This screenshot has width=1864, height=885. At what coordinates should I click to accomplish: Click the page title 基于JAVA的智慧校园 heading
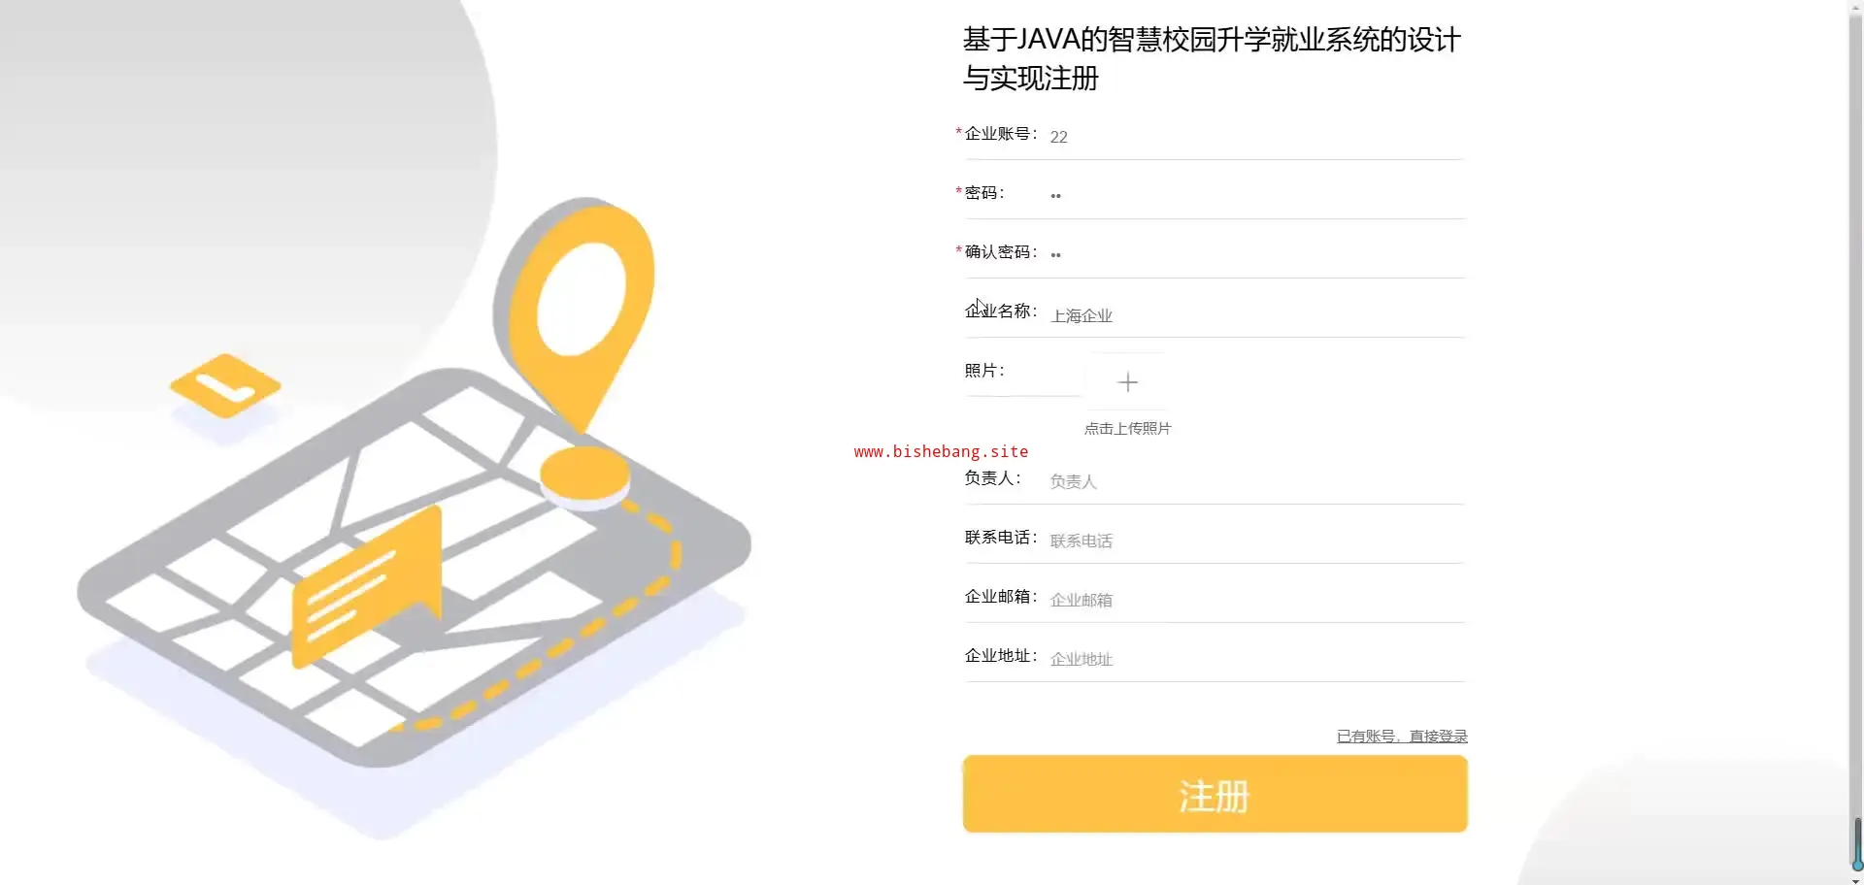tap(1212, 59)
